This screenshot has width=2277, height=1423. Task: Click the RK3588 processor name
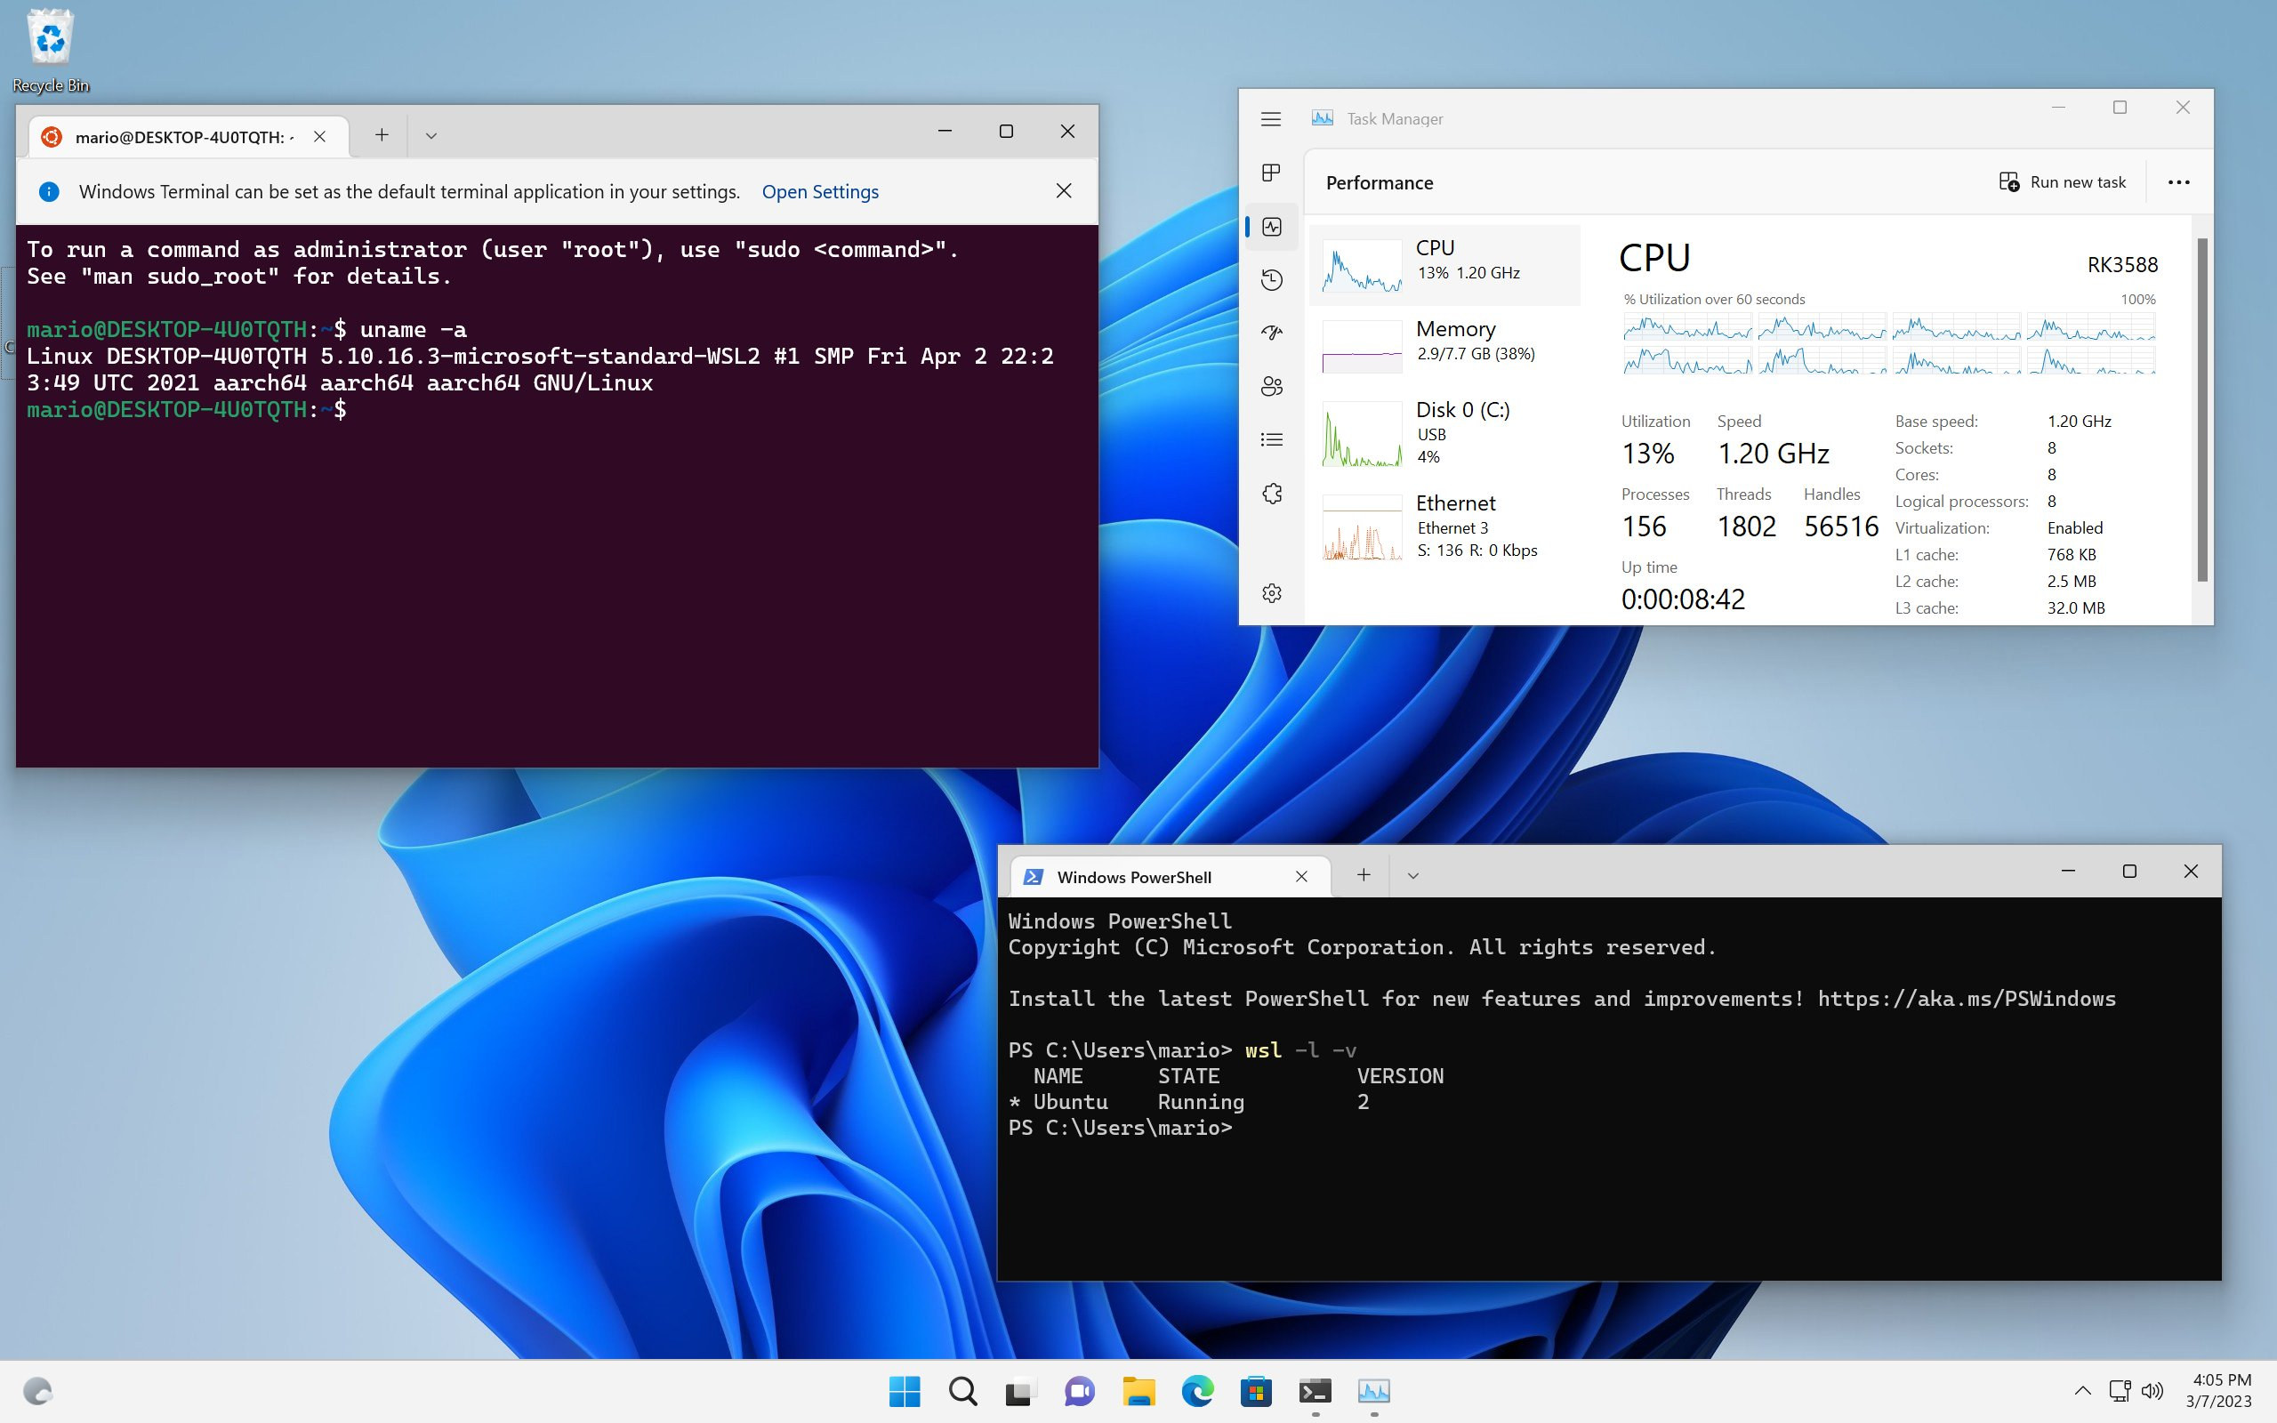[2121, 264]
